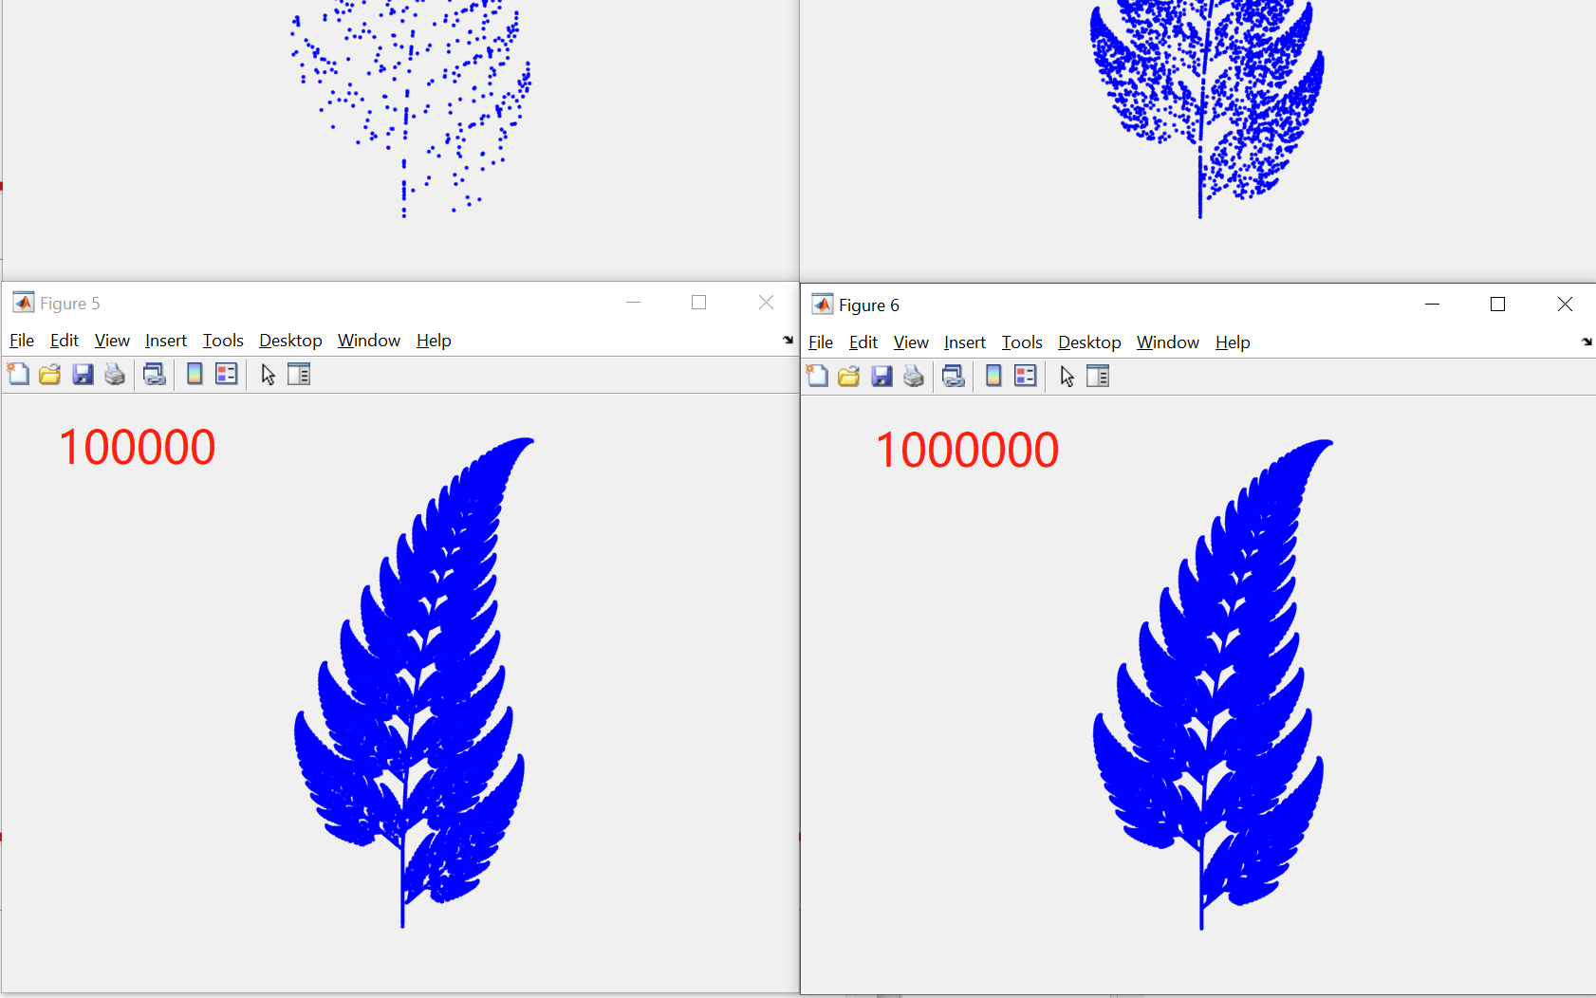1596x998 pixels.
Task: Click Open File icon in Figure 6 toolbar
Action: 849,376
